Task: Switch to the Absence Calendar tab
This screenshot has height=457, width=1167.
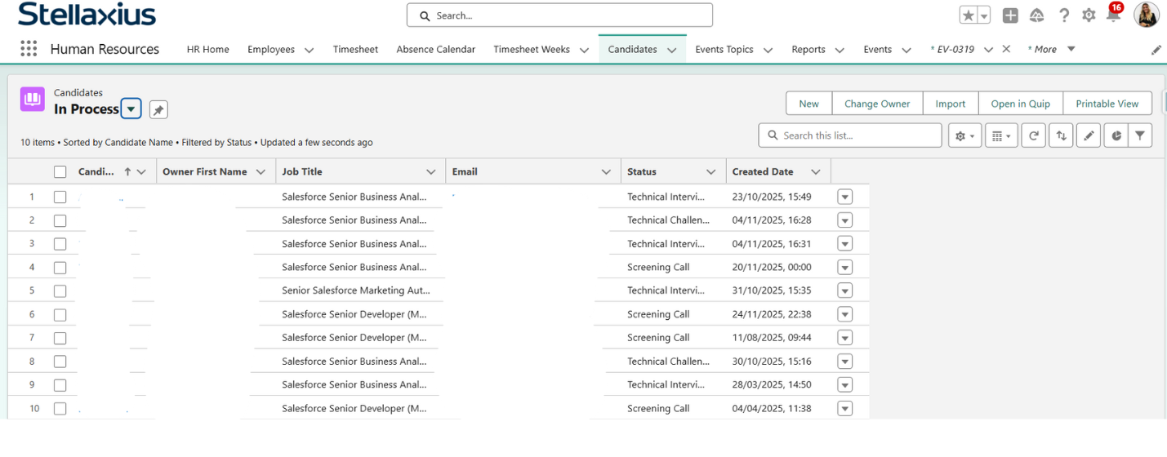Action: click(x=435, y=49)
